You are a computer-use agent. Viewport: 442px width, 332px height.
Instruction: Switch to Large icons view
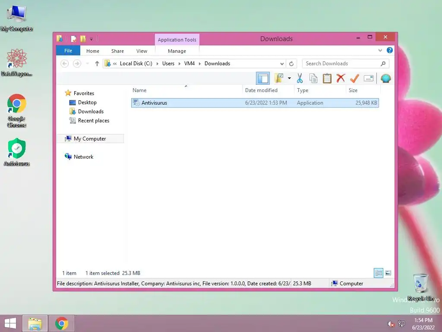coord(388,273)
